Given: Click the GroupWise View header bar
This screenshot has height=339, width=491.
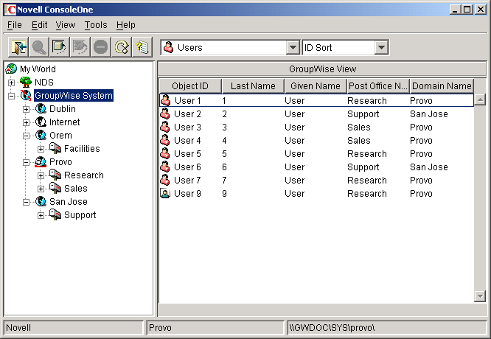Looking at the screenshot, I should [322, 69].
